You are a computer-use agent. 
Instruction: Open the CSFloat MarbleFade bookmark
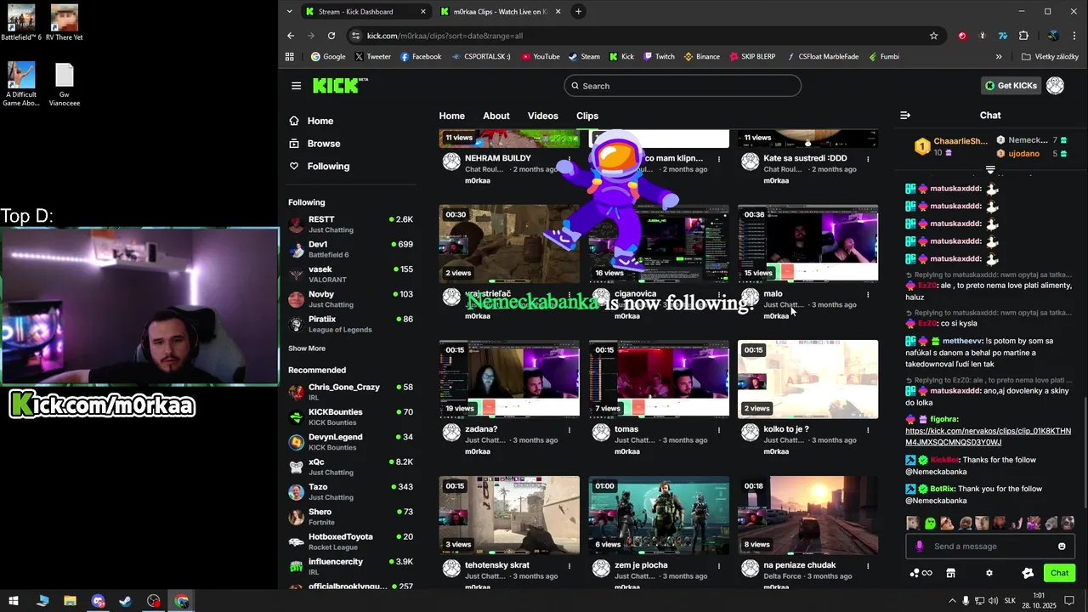coord(822,57)
